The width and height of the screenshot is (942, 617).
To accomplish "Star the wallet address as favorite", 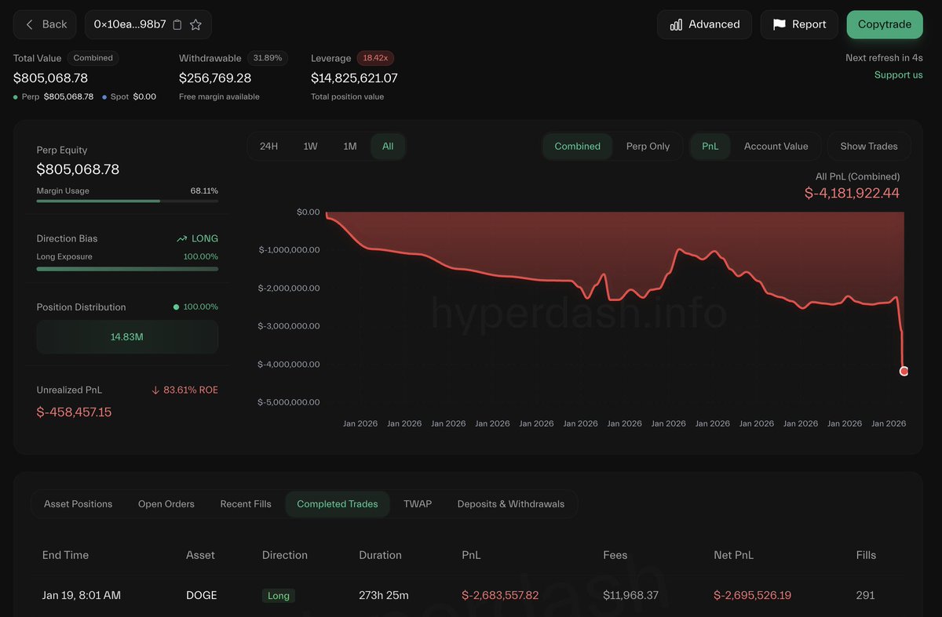I will [x=196, y=24].
